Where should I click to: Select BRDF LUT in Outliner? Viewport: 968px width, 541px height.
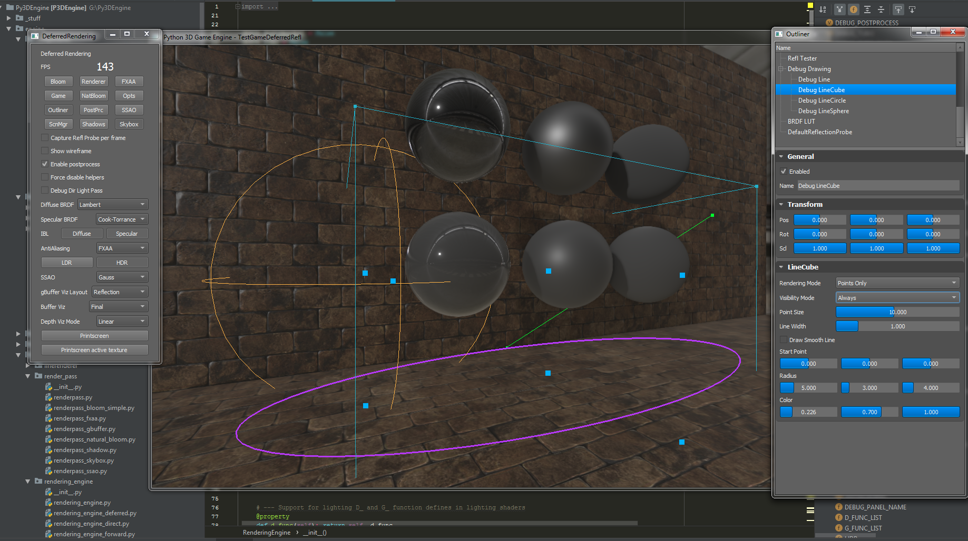coord(801,121)
